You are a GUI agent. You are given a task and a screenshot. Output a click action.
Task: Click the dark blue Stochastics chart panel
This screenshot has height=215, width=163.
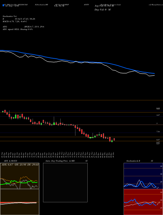coord(143,176)
